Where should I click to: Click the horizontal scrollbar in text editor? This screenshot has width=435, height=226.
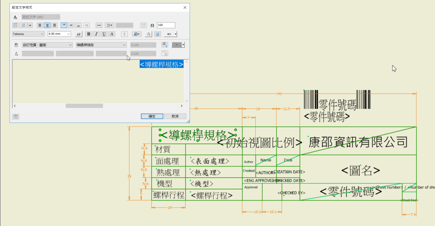point(84,106)
